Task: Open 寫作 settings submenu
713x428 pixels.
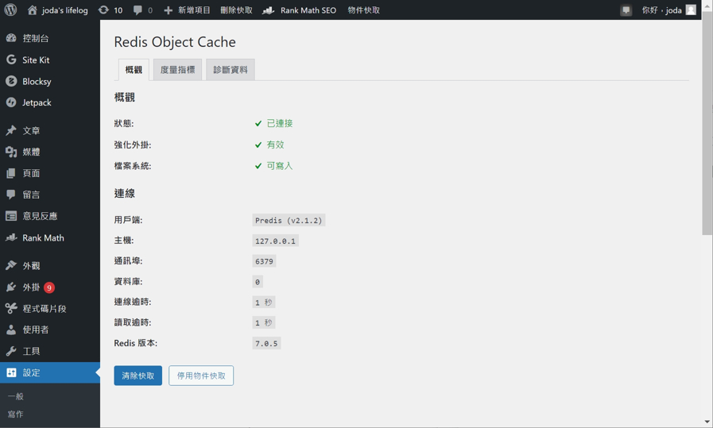Action: (x=15, y=414)
